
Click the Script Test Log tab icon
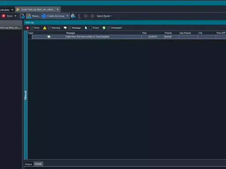(x=18, y=10)
